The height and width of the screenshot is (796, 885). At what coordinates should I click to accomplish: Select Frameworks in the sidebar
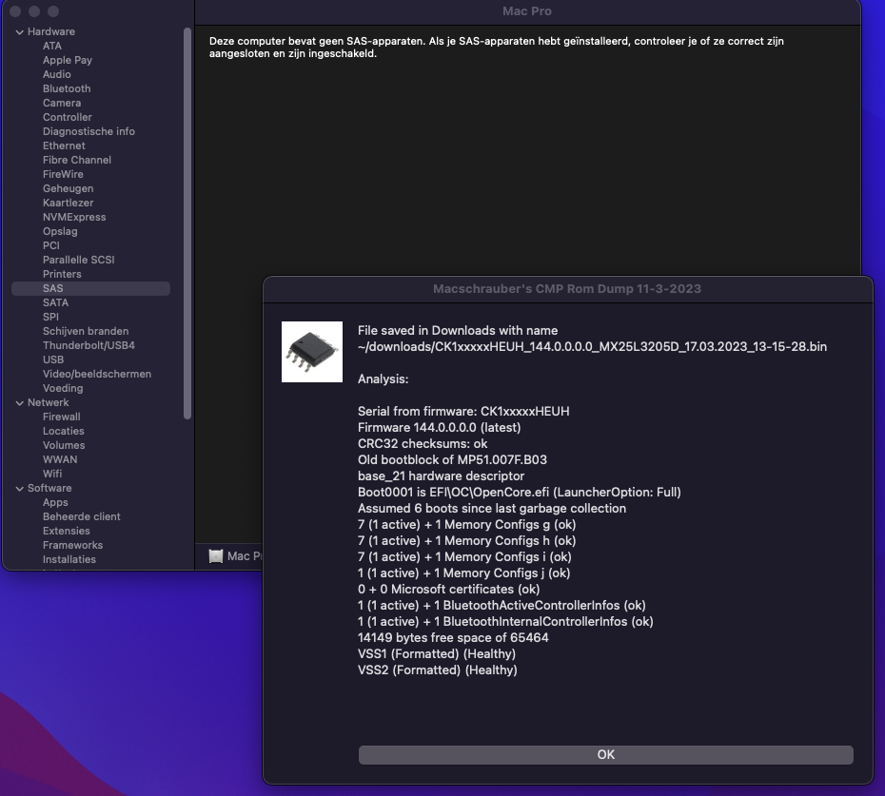72,545
